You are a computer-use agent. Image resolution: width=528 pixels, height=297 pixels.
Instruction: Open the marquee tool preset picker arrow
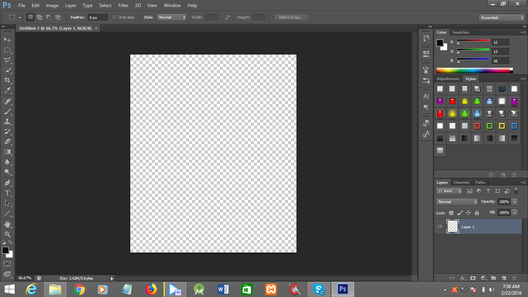pos(20,17)
